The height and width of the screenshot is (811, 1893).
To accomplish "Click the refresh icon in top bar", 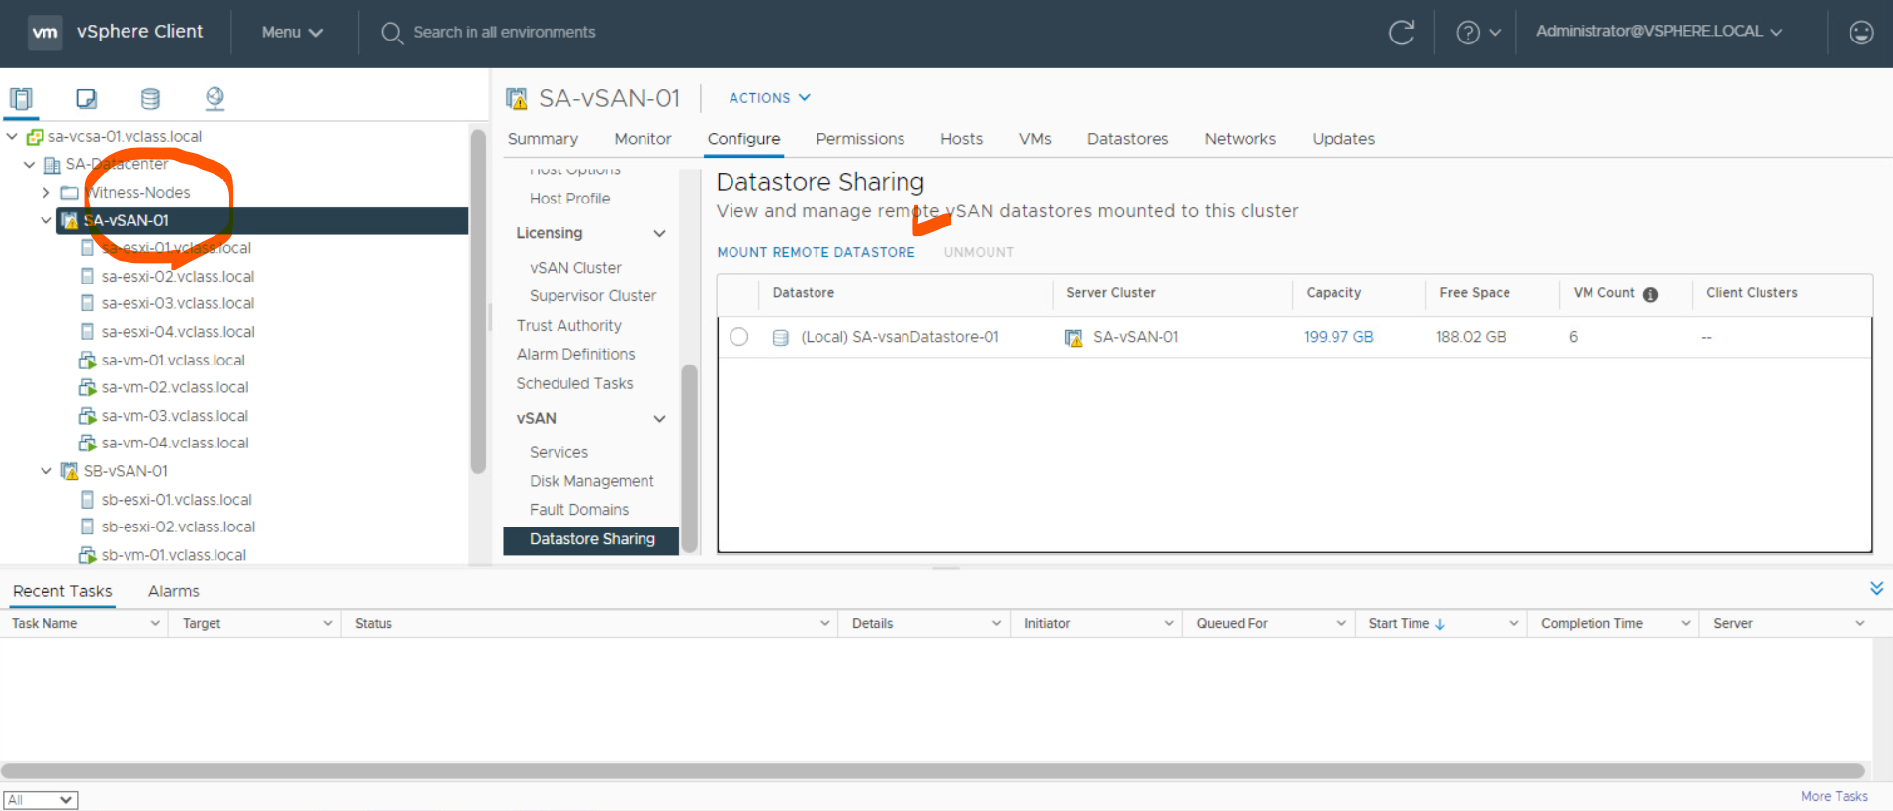I will pyautogui.click(x=1401, y=33).
